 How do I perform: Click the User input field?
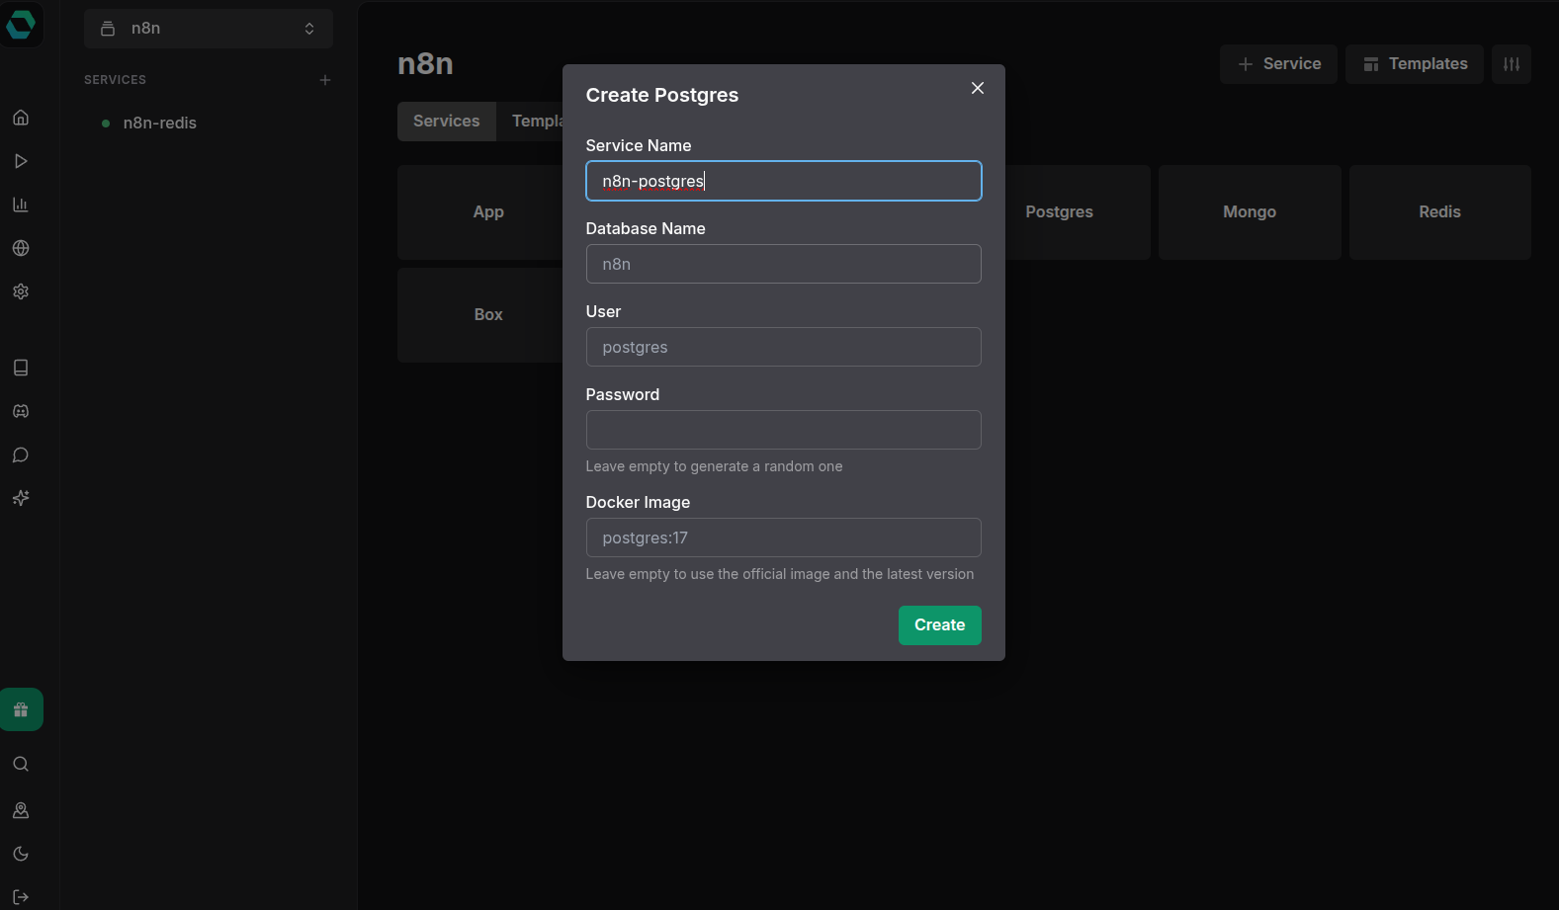coord(784,347)
